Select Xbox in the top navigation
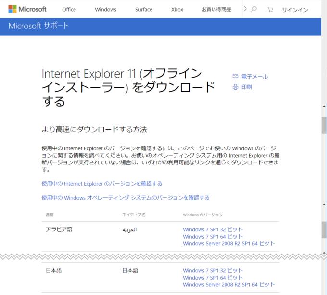 pyautogui.click(x=177, y=9)
